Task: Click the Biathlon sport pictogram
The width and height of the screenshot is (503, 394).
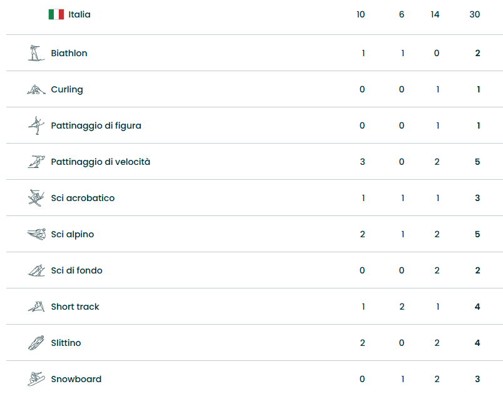Action: click(x=36, y=53)
